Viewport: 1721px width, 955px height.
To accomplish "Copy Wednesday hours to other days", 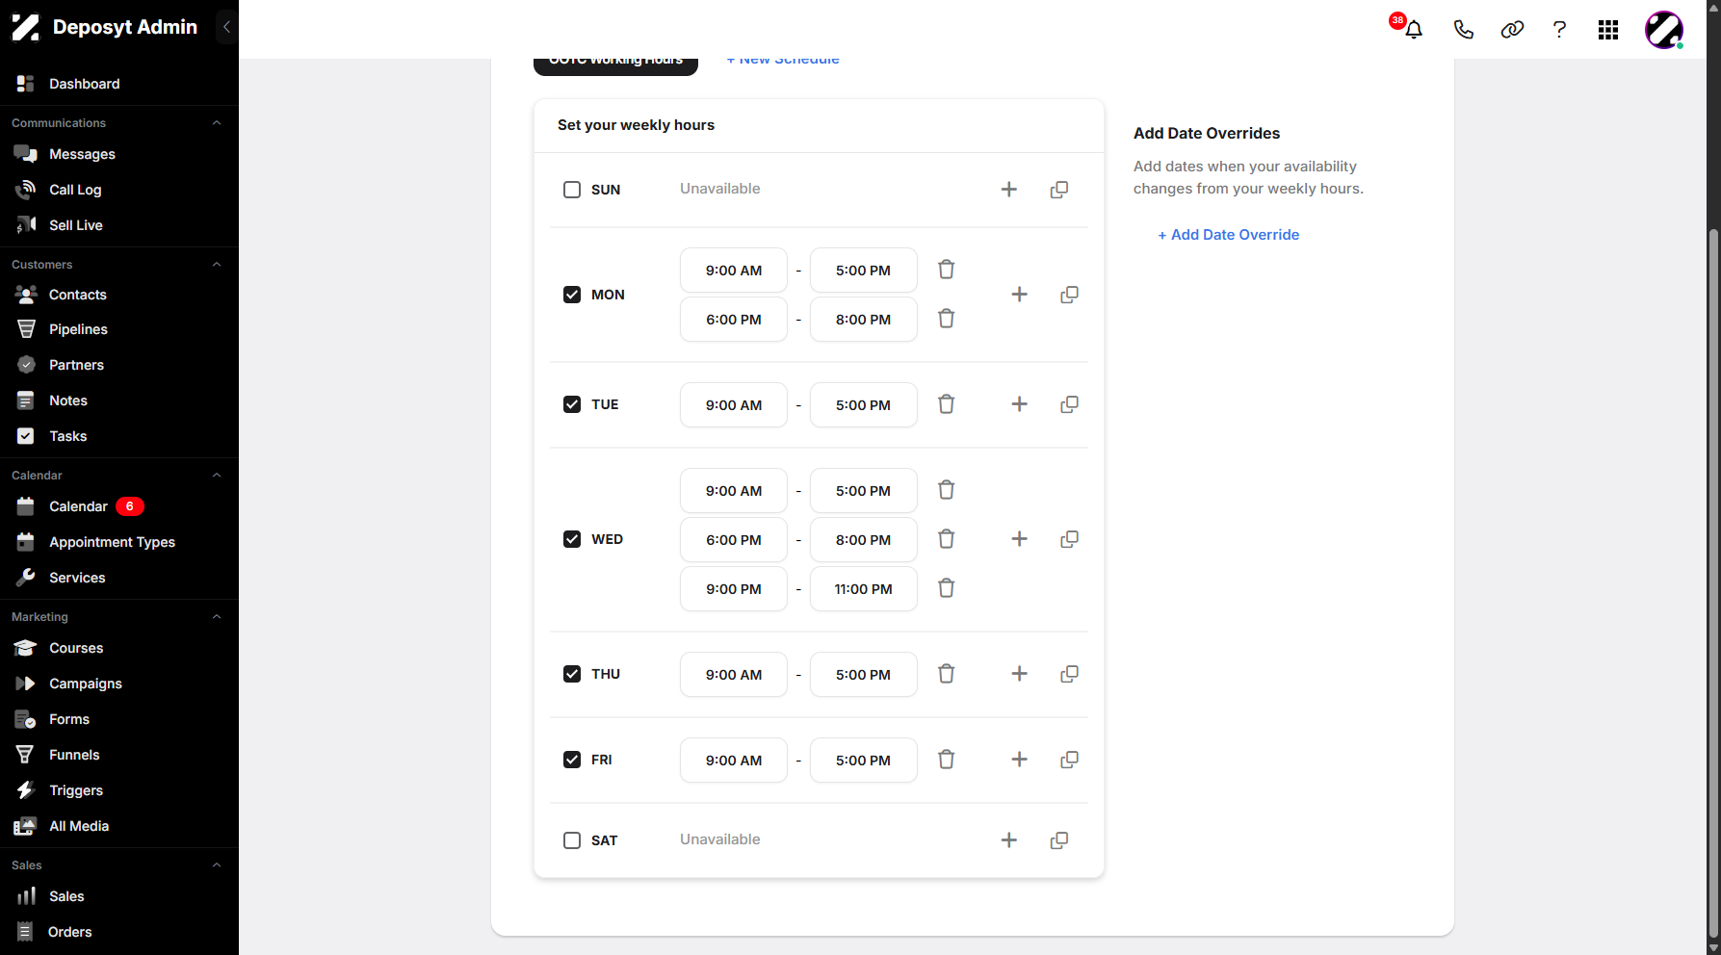I will point(1069,539).
